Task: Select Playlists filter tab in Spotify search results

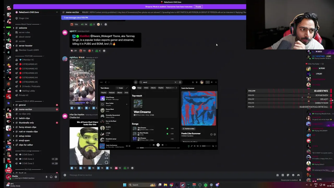Action: point(161,88)
